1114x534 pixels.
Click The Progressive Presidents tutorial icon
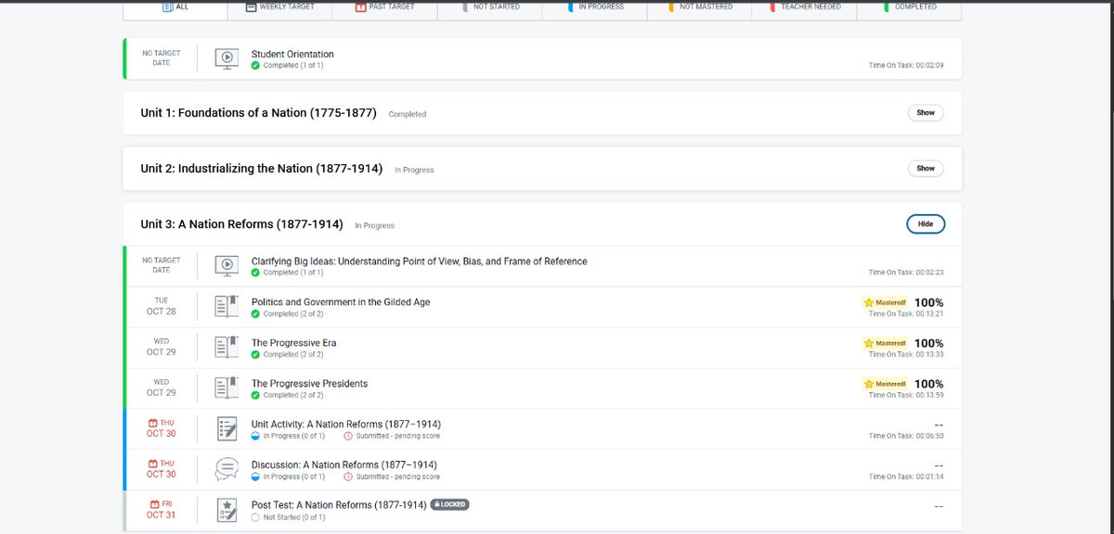(227, 388)
